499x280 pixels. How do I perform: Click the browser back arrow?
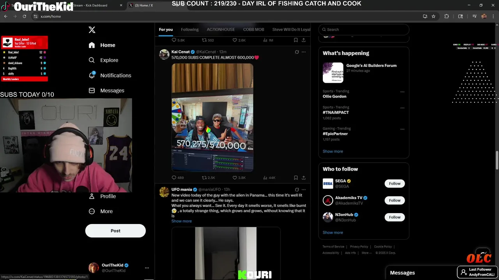click(5, 16)
